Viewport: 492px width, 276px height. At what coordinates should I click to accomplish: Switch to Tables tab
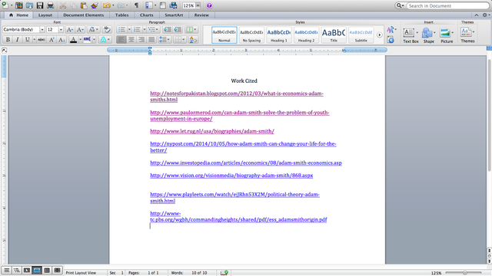(x=121, y=15)
